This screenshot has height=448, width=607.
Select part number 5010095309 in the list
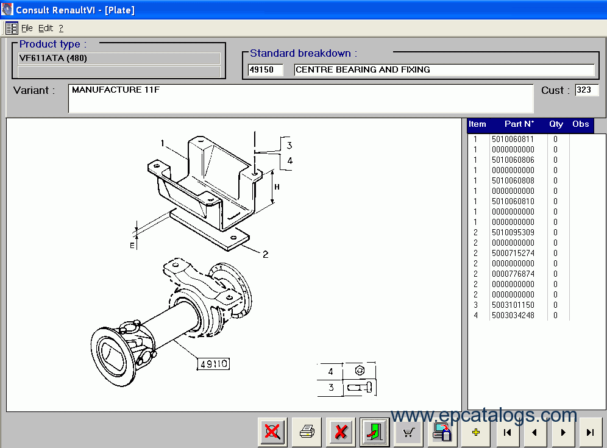click(x=513, y=232)
